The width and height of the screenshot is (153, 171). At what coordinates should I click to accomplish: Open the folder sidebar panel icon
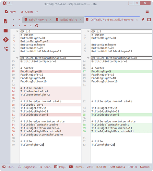coord(5,30)
